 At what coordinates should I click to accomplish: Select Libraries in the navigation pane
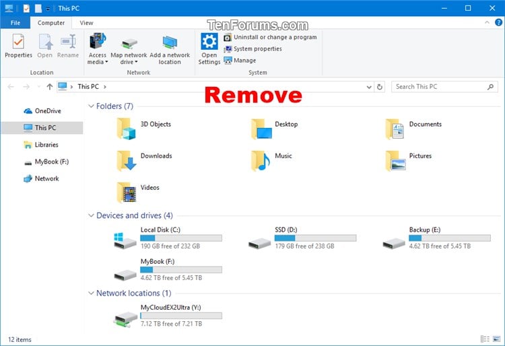click(42, 145)
